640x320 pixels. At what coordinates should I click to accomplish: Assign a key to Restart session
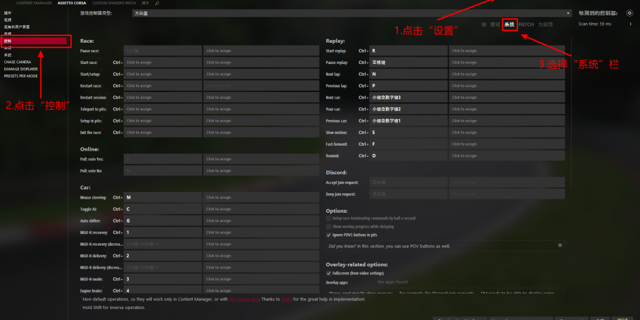(163, 98)
